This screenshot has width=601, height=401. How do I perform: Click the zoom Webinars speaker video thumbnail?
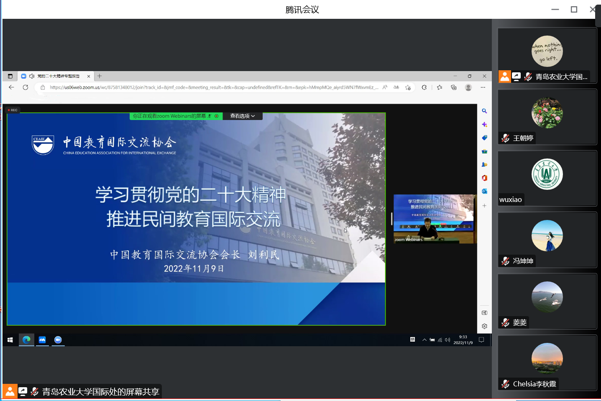click(434, 219)
